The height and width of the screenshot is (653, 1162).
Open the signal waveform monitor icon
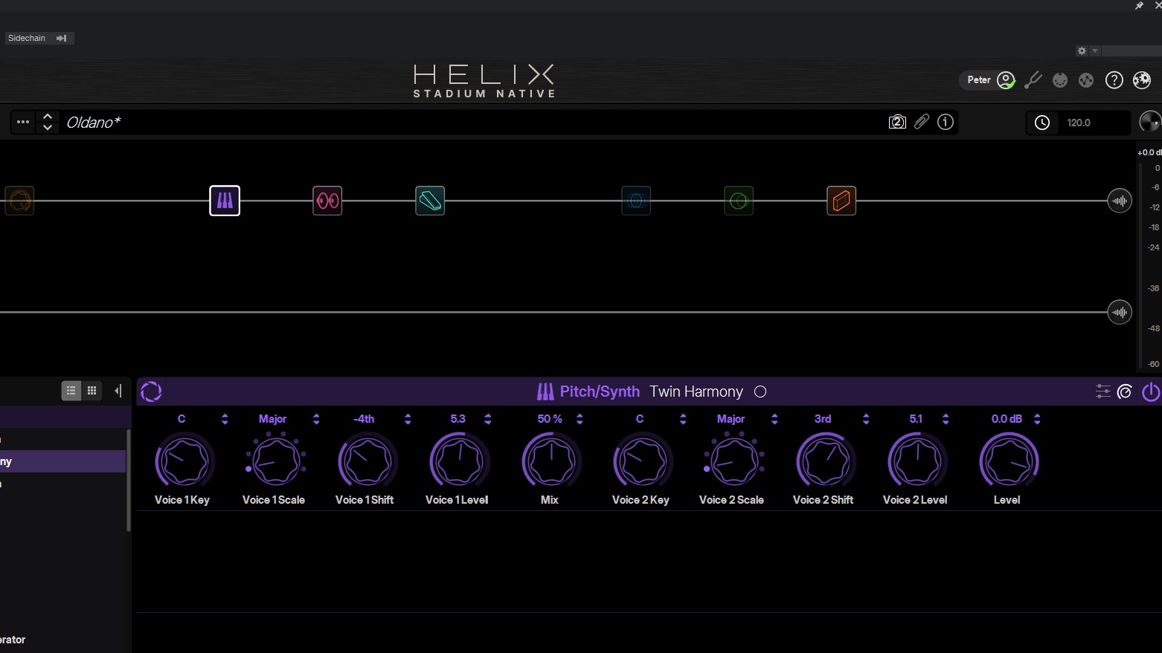tap(1086, 80)
